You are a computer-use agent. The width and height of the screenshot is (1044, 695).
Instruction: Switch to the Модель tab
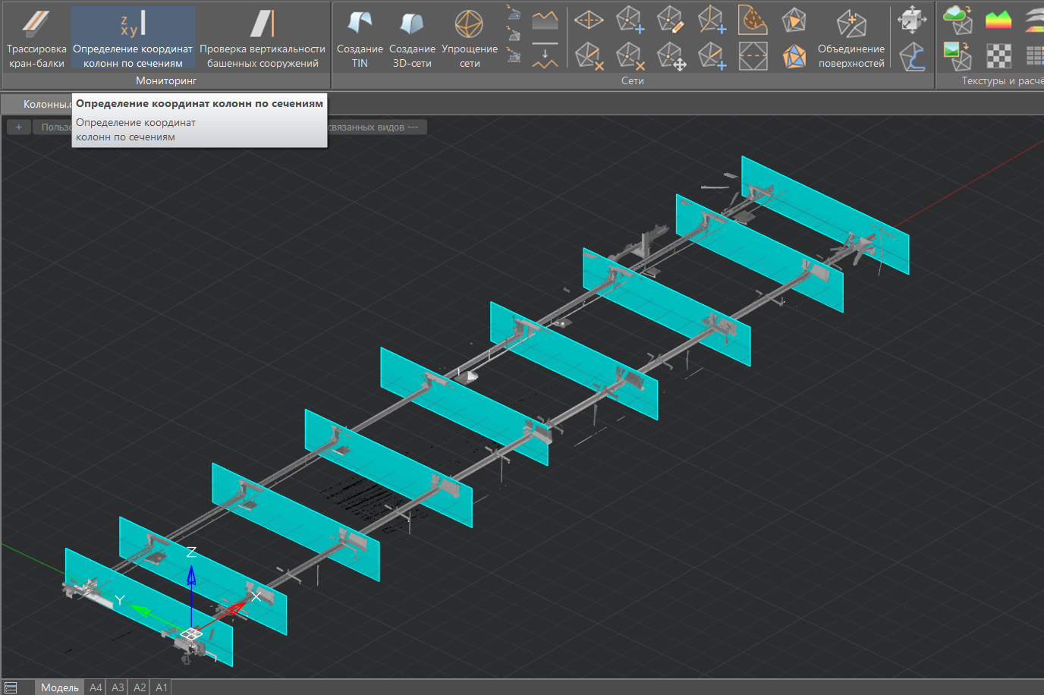pyautogui.click(x=59, y=687)
